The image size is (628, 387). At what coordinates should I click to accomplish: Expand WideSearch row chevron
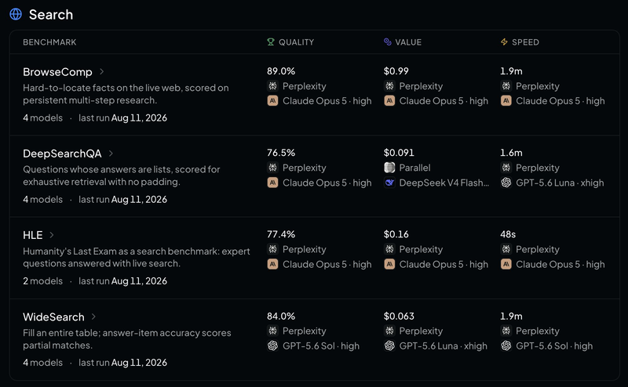pos(93,316)
